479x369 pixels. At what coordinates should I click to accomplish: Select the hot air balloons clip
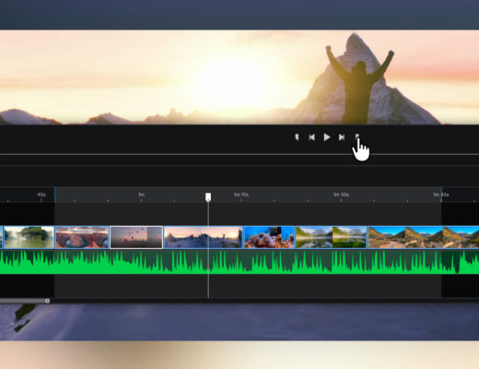tap(136, 237)
